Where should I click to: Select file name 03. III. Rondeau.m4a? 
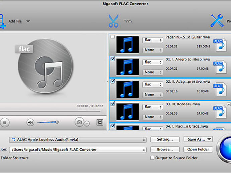click(183, 104)
